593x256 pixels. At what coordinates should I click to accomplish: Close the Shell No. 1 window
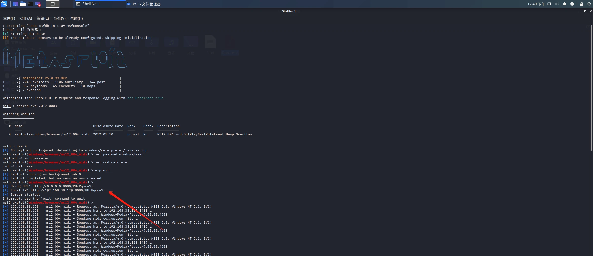(591, 11)
